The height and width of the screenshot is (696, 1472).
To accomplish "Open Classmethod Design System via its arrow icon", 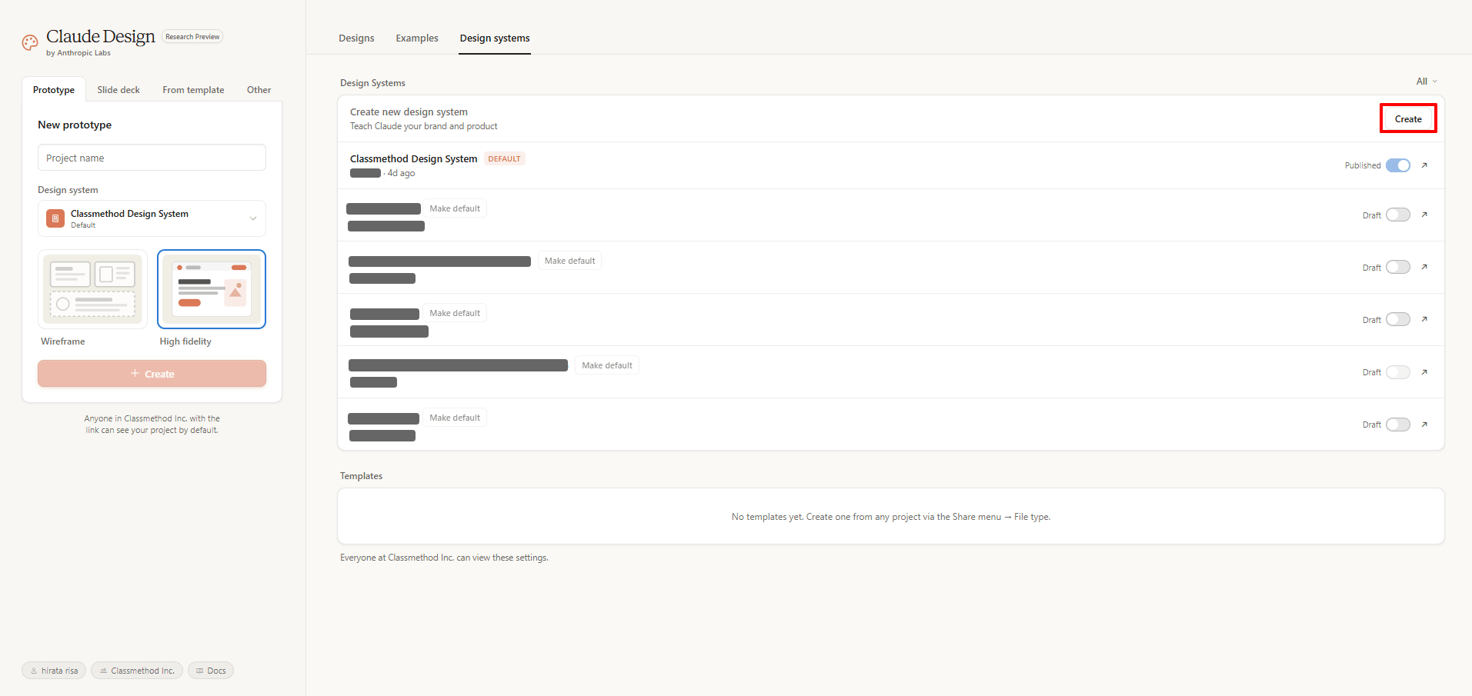I will (1424, 165).
